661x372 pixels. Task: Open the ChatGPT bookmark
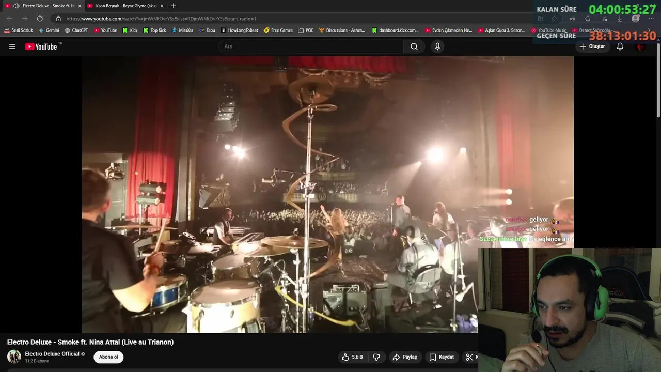[76, 30]
